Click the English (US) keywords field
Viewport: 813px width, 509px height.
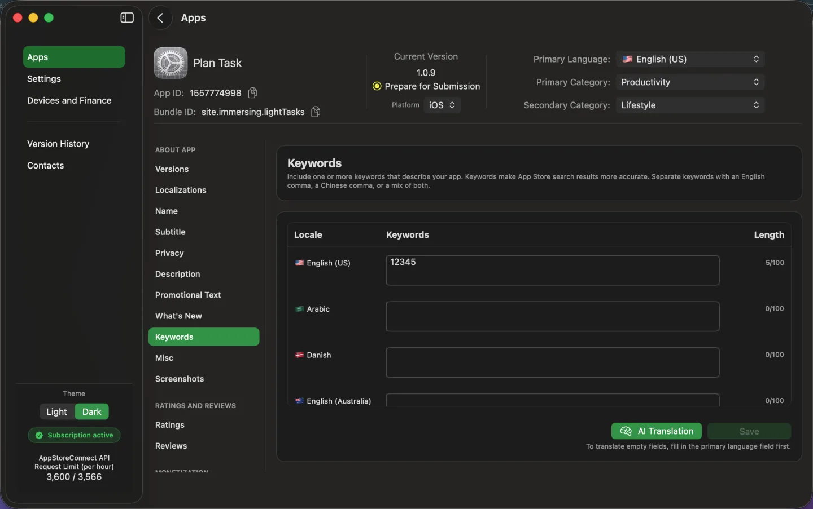click(x=553, y=271)
